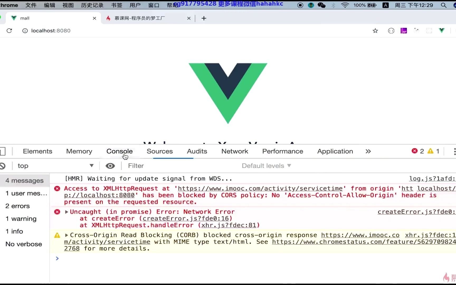The height and width of the screenshot is (285, 456).
Task: Open the 编辑 menu
Action: 49,5
